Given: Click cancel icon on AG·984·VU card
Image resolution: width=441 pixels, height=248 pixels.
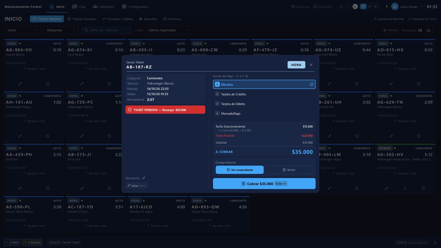Looking at the screenshot, I should pyautogui.click(x=47, y=83).
